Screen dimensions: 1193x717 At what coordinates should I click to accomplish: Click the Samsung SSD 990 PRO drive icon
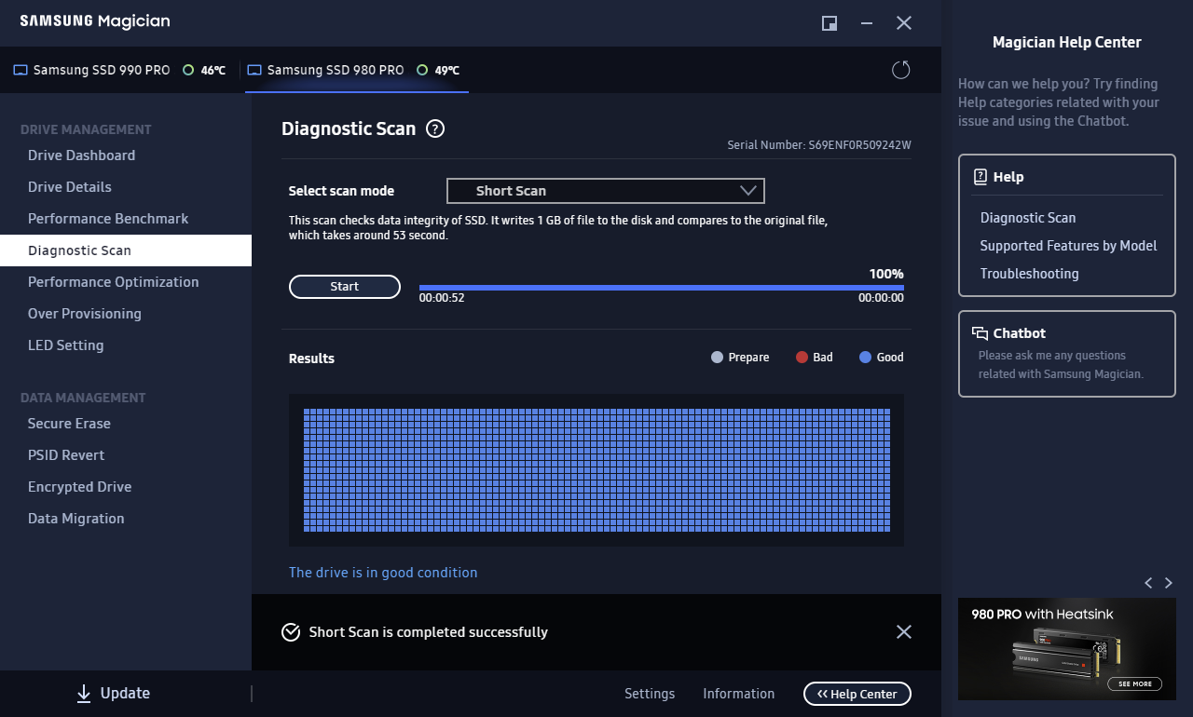coord(21,70)
